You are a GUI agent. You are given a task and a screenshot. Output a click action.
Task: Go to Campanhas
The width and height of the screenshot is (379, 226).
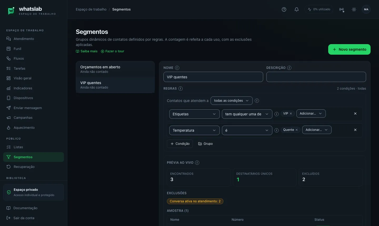[33, 118]
